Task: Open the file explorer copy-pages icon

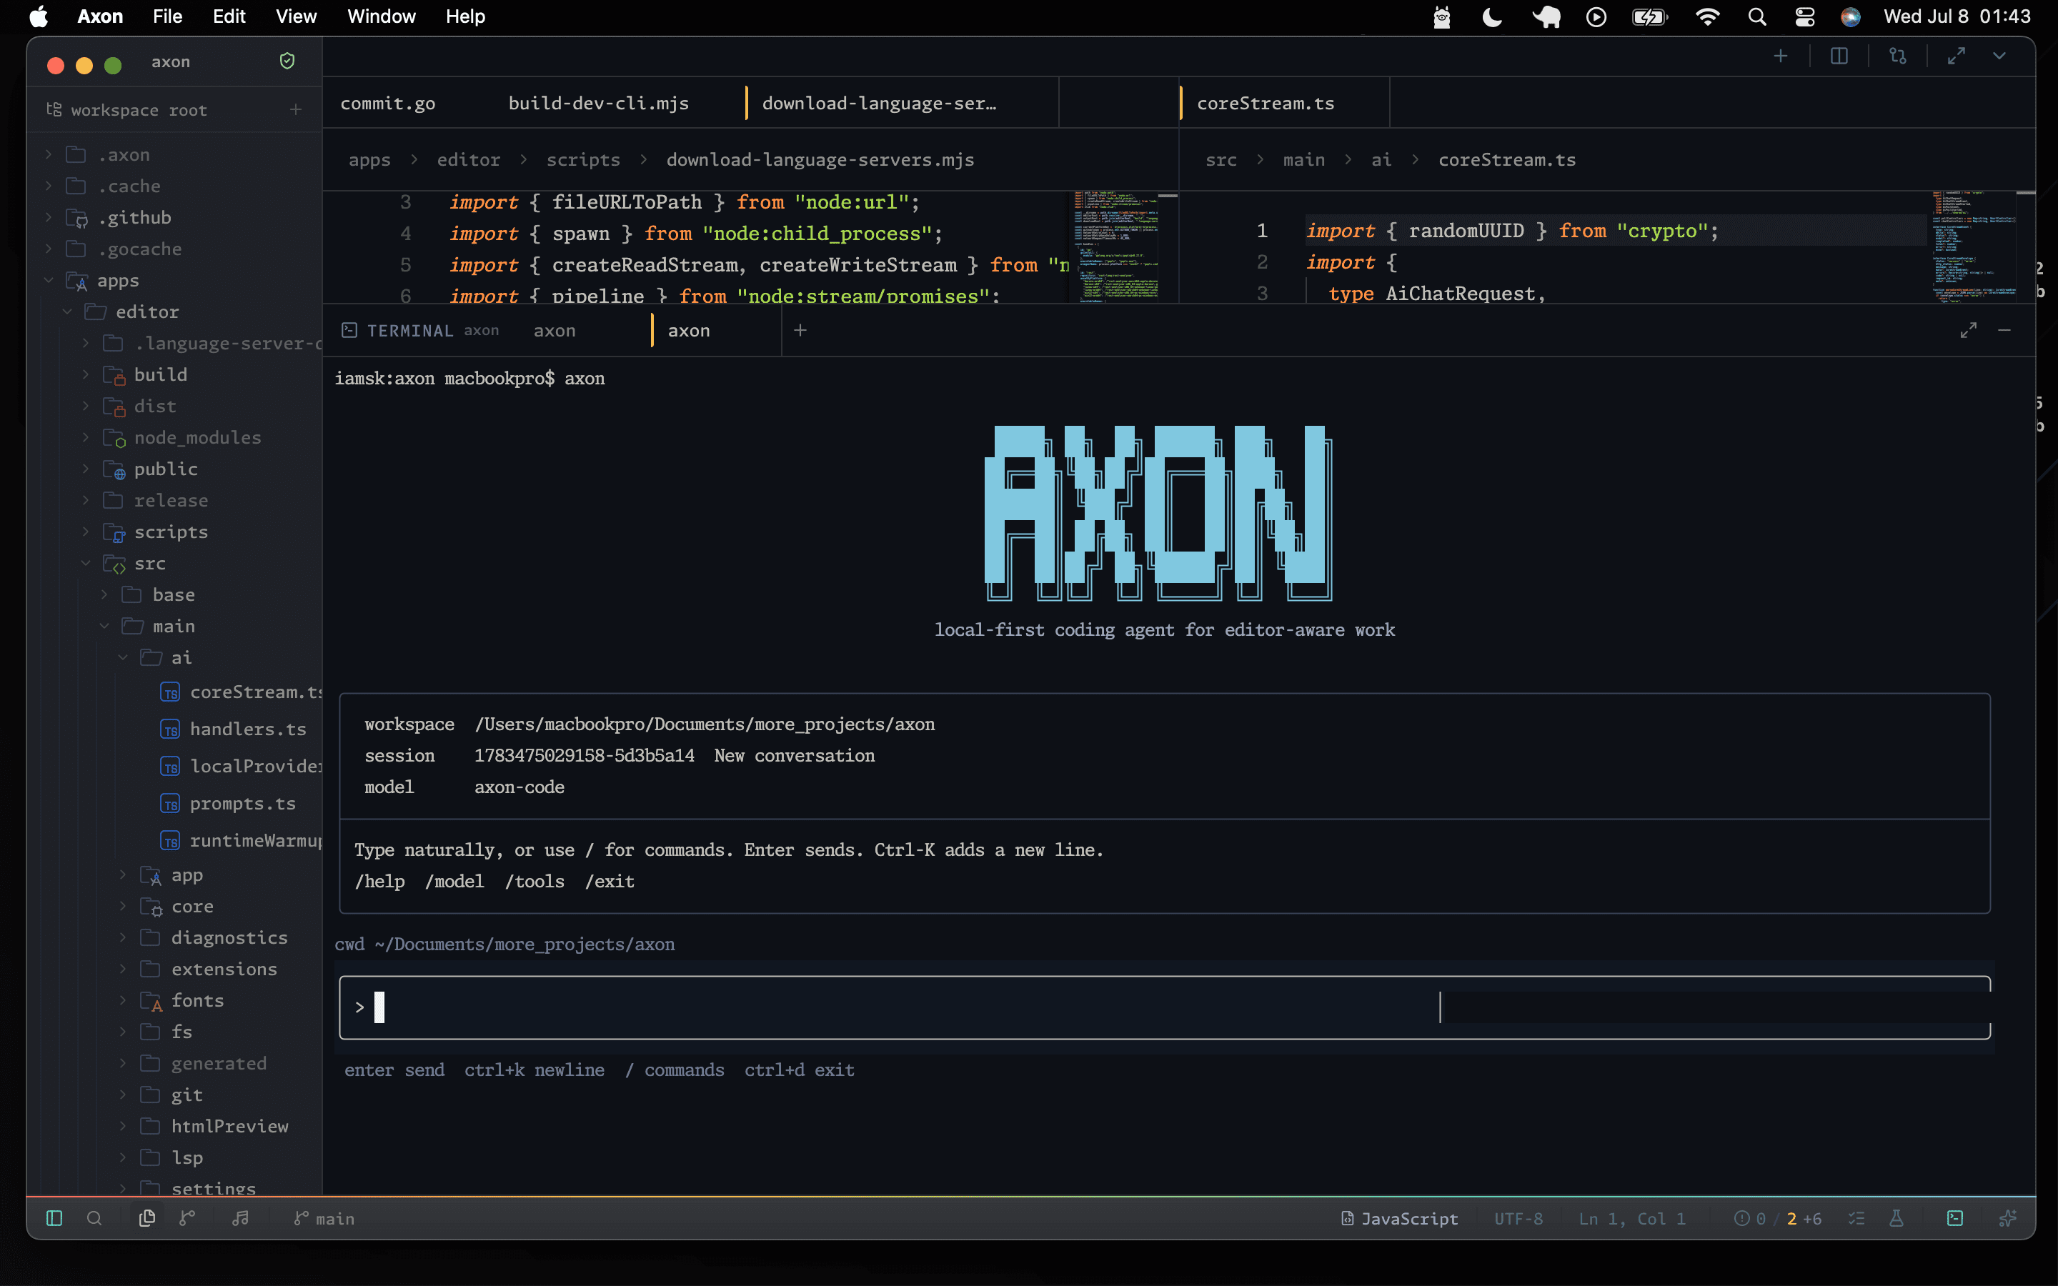Action: click(x=147, y=1218)
